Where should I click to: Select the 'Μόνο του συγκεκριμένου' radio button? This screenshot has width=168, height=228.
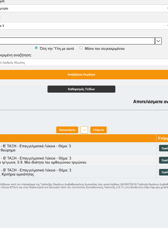coord(81,48)
